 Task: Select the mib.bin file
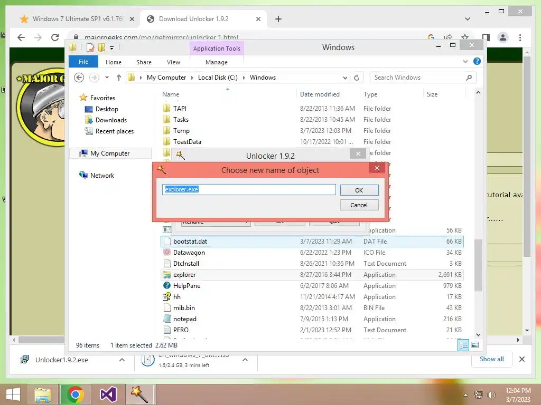point(184,308)
